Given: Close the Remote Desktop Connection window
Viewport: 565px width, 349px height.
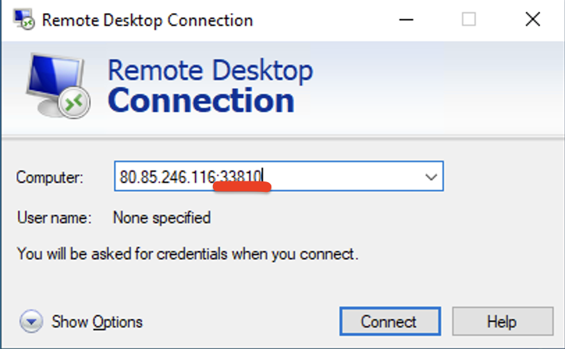Looking at the screenshot, I should 533,19.
